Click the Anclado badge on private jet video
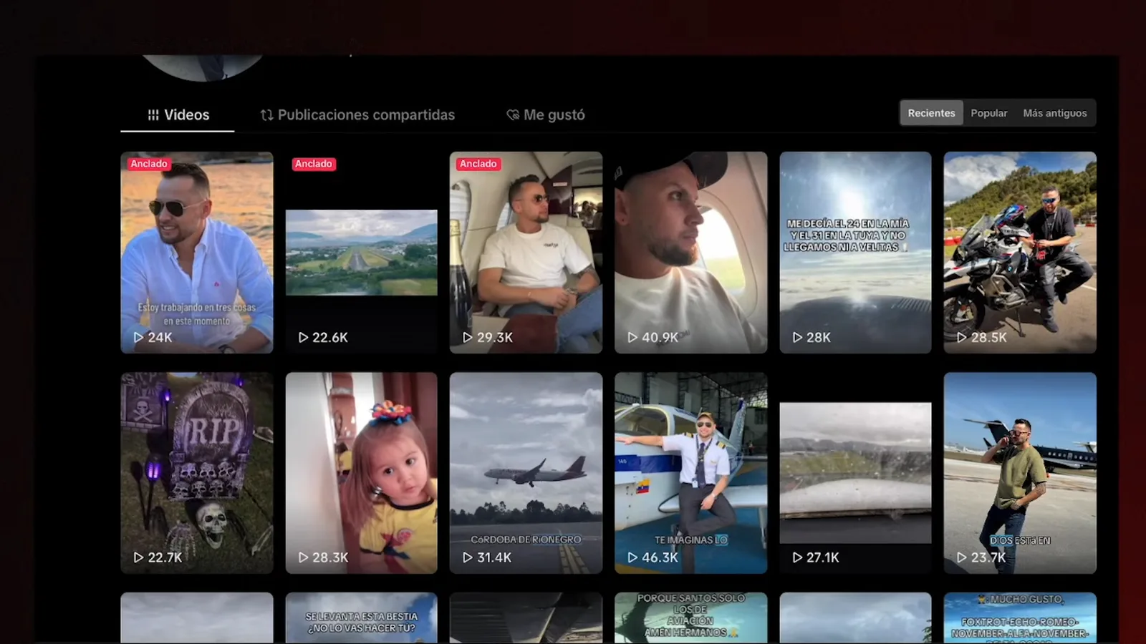 coord(478,164)
